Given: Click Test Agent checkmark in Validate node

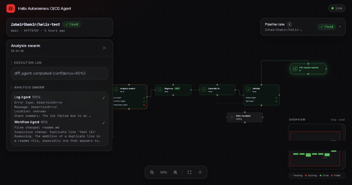Looking at the screenshot, I should [276, 101].
